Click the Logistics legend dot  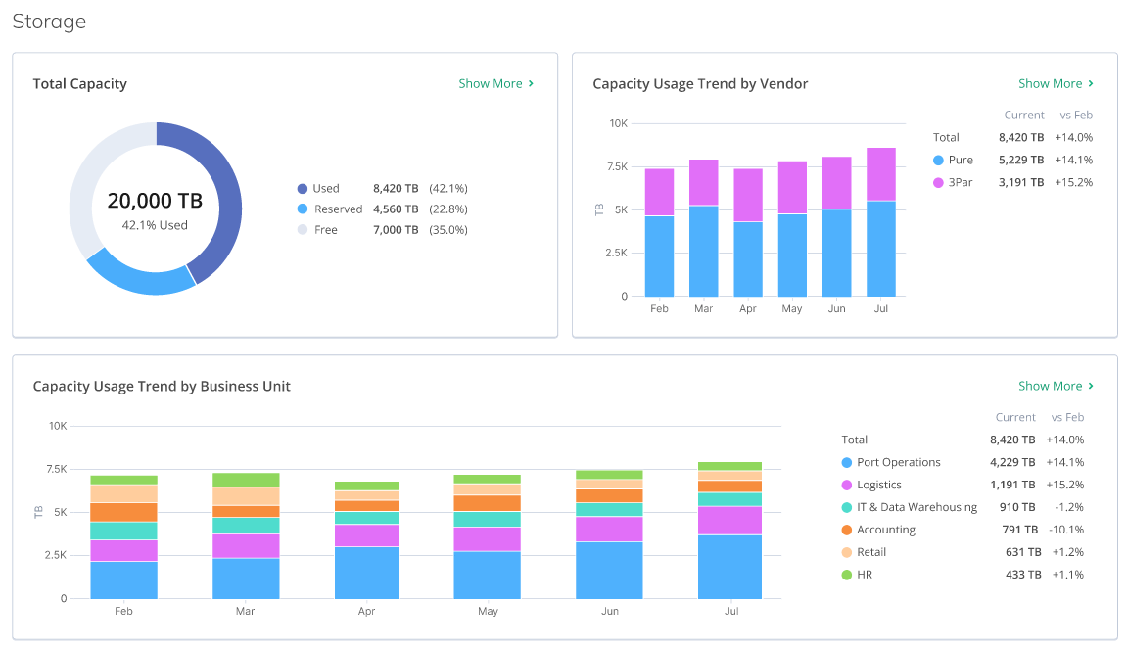847,486
